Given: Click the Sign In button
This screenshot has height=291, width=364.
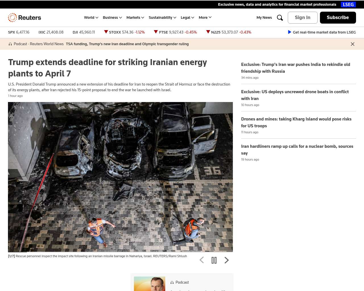Looking at the screenshot, I should click(x=303, y=18).
